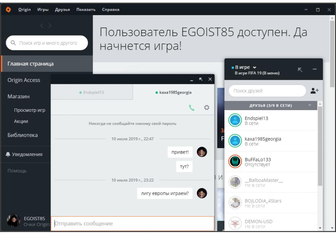Click the Отправить сообщение message input
This screenshot has height=235, width=336.
(132, 223)
